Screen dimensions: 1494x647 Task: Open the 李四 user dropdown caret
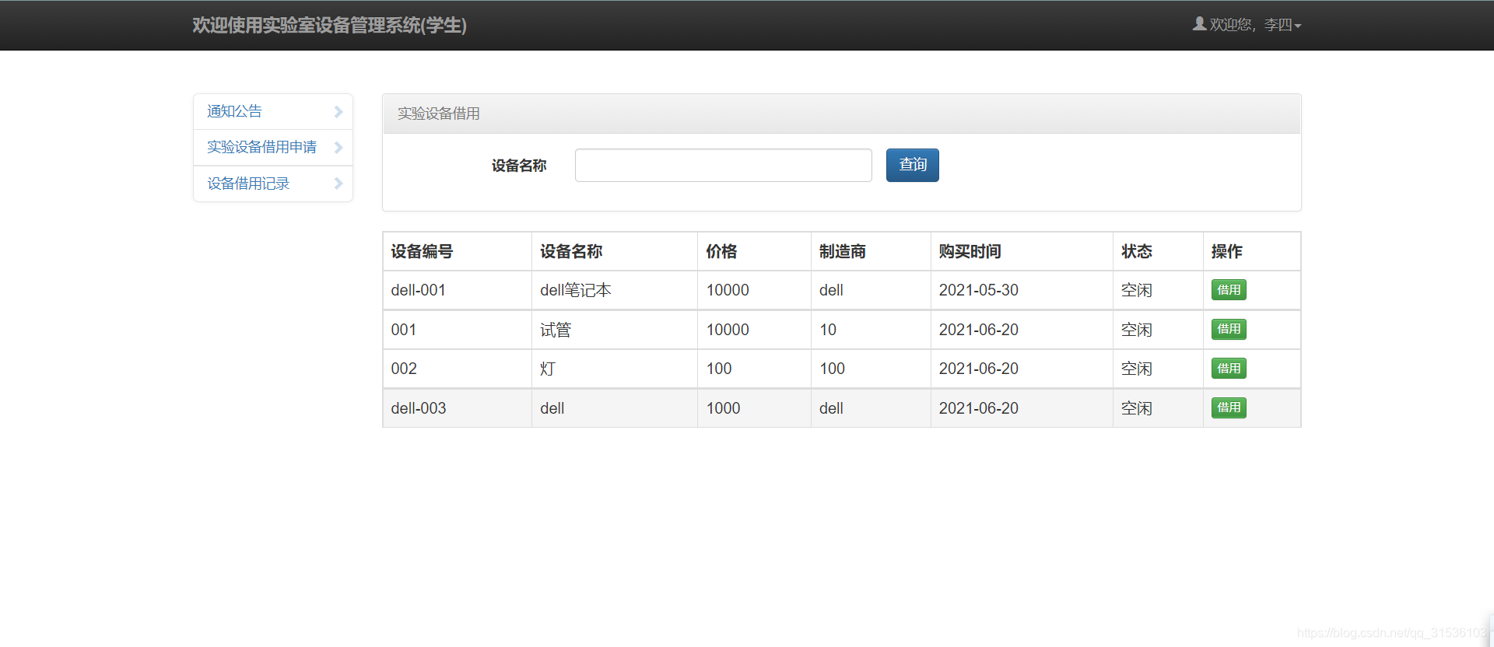[1297, 26]
